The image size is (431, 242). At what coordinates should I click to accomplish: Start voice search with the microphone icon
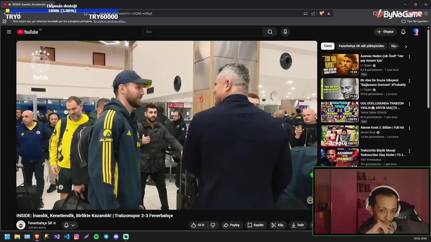pyautogui.click(x=285, y=32)
